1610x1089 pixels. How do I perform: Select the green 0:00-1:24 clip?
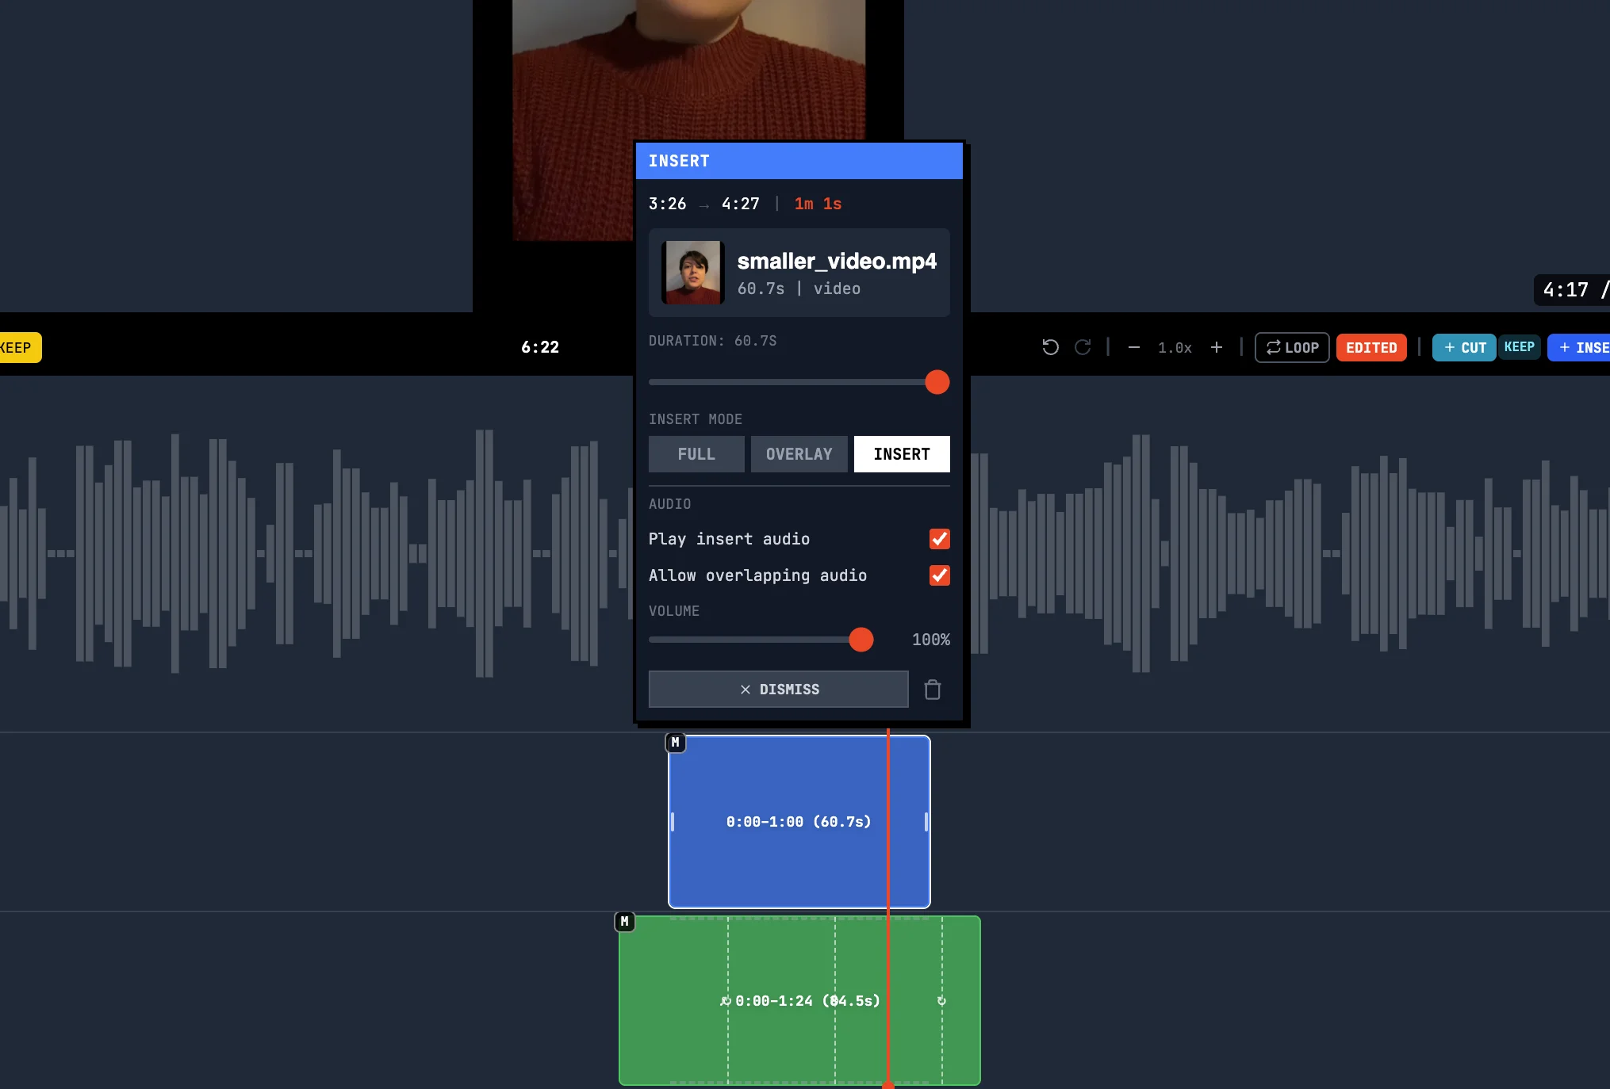coord(799,1001)
